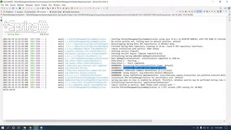Switch to the Problems tab
231x130 pixels.
[x=8, y=12]
